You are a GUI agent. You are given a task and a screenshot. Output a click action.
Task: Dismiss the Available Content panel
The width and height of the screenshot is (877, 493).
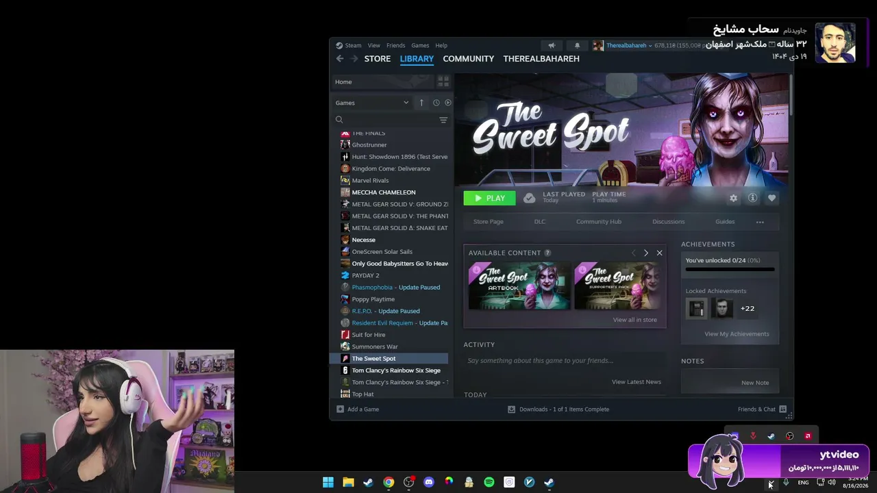pyautogui.click(x=659, y=253)
